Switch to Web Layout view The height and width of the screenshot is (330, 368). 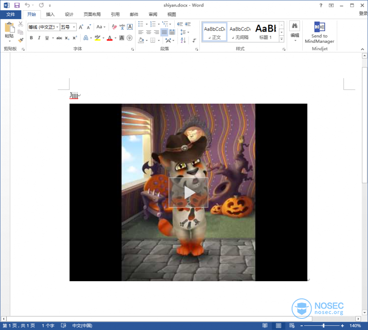tap(292, 325)
